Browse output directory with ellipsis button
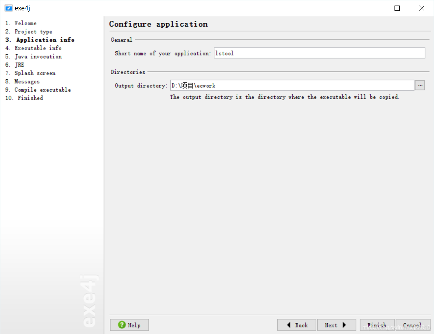 pyautogui.click(x=420, y=85)
